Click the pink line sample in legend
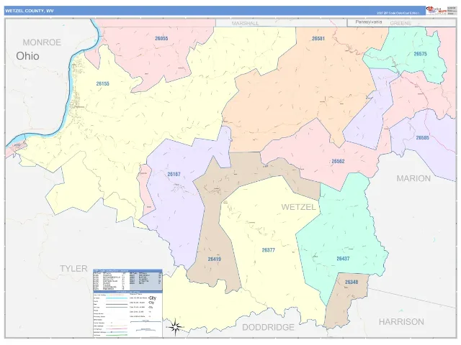461x345 pixels. 117,328
